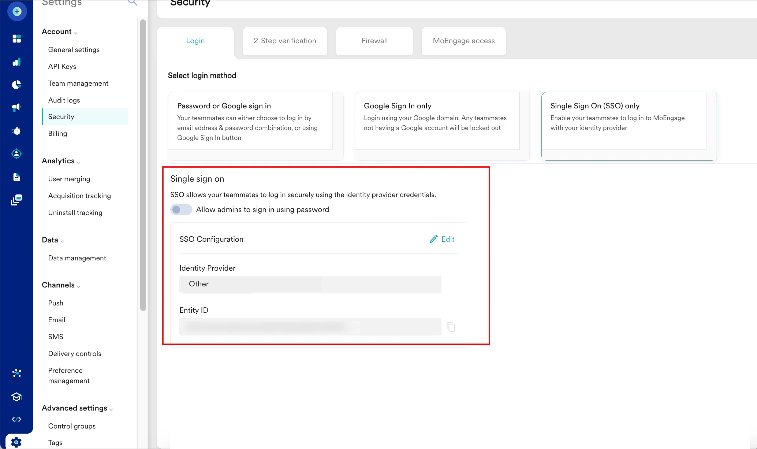Open the megaphone campaigns icon
Viewport: 757px width, 449px height.
17,107
